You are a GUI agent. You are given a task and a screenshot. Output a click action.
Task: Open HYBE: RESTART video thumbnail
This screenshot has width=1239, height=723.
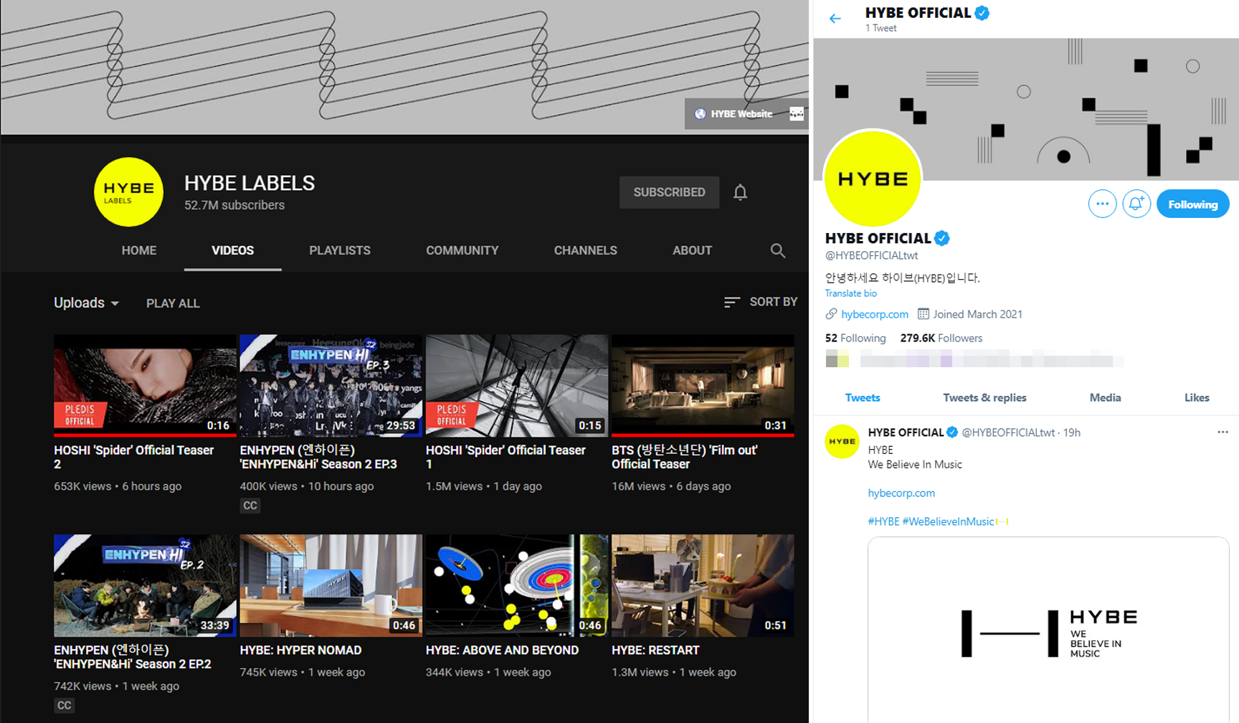[x=702, y=585]
